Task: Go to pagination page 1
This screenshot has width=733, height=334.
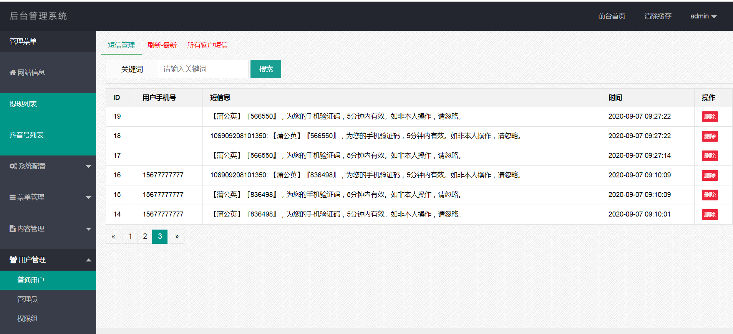Action: tap(130, 236)
